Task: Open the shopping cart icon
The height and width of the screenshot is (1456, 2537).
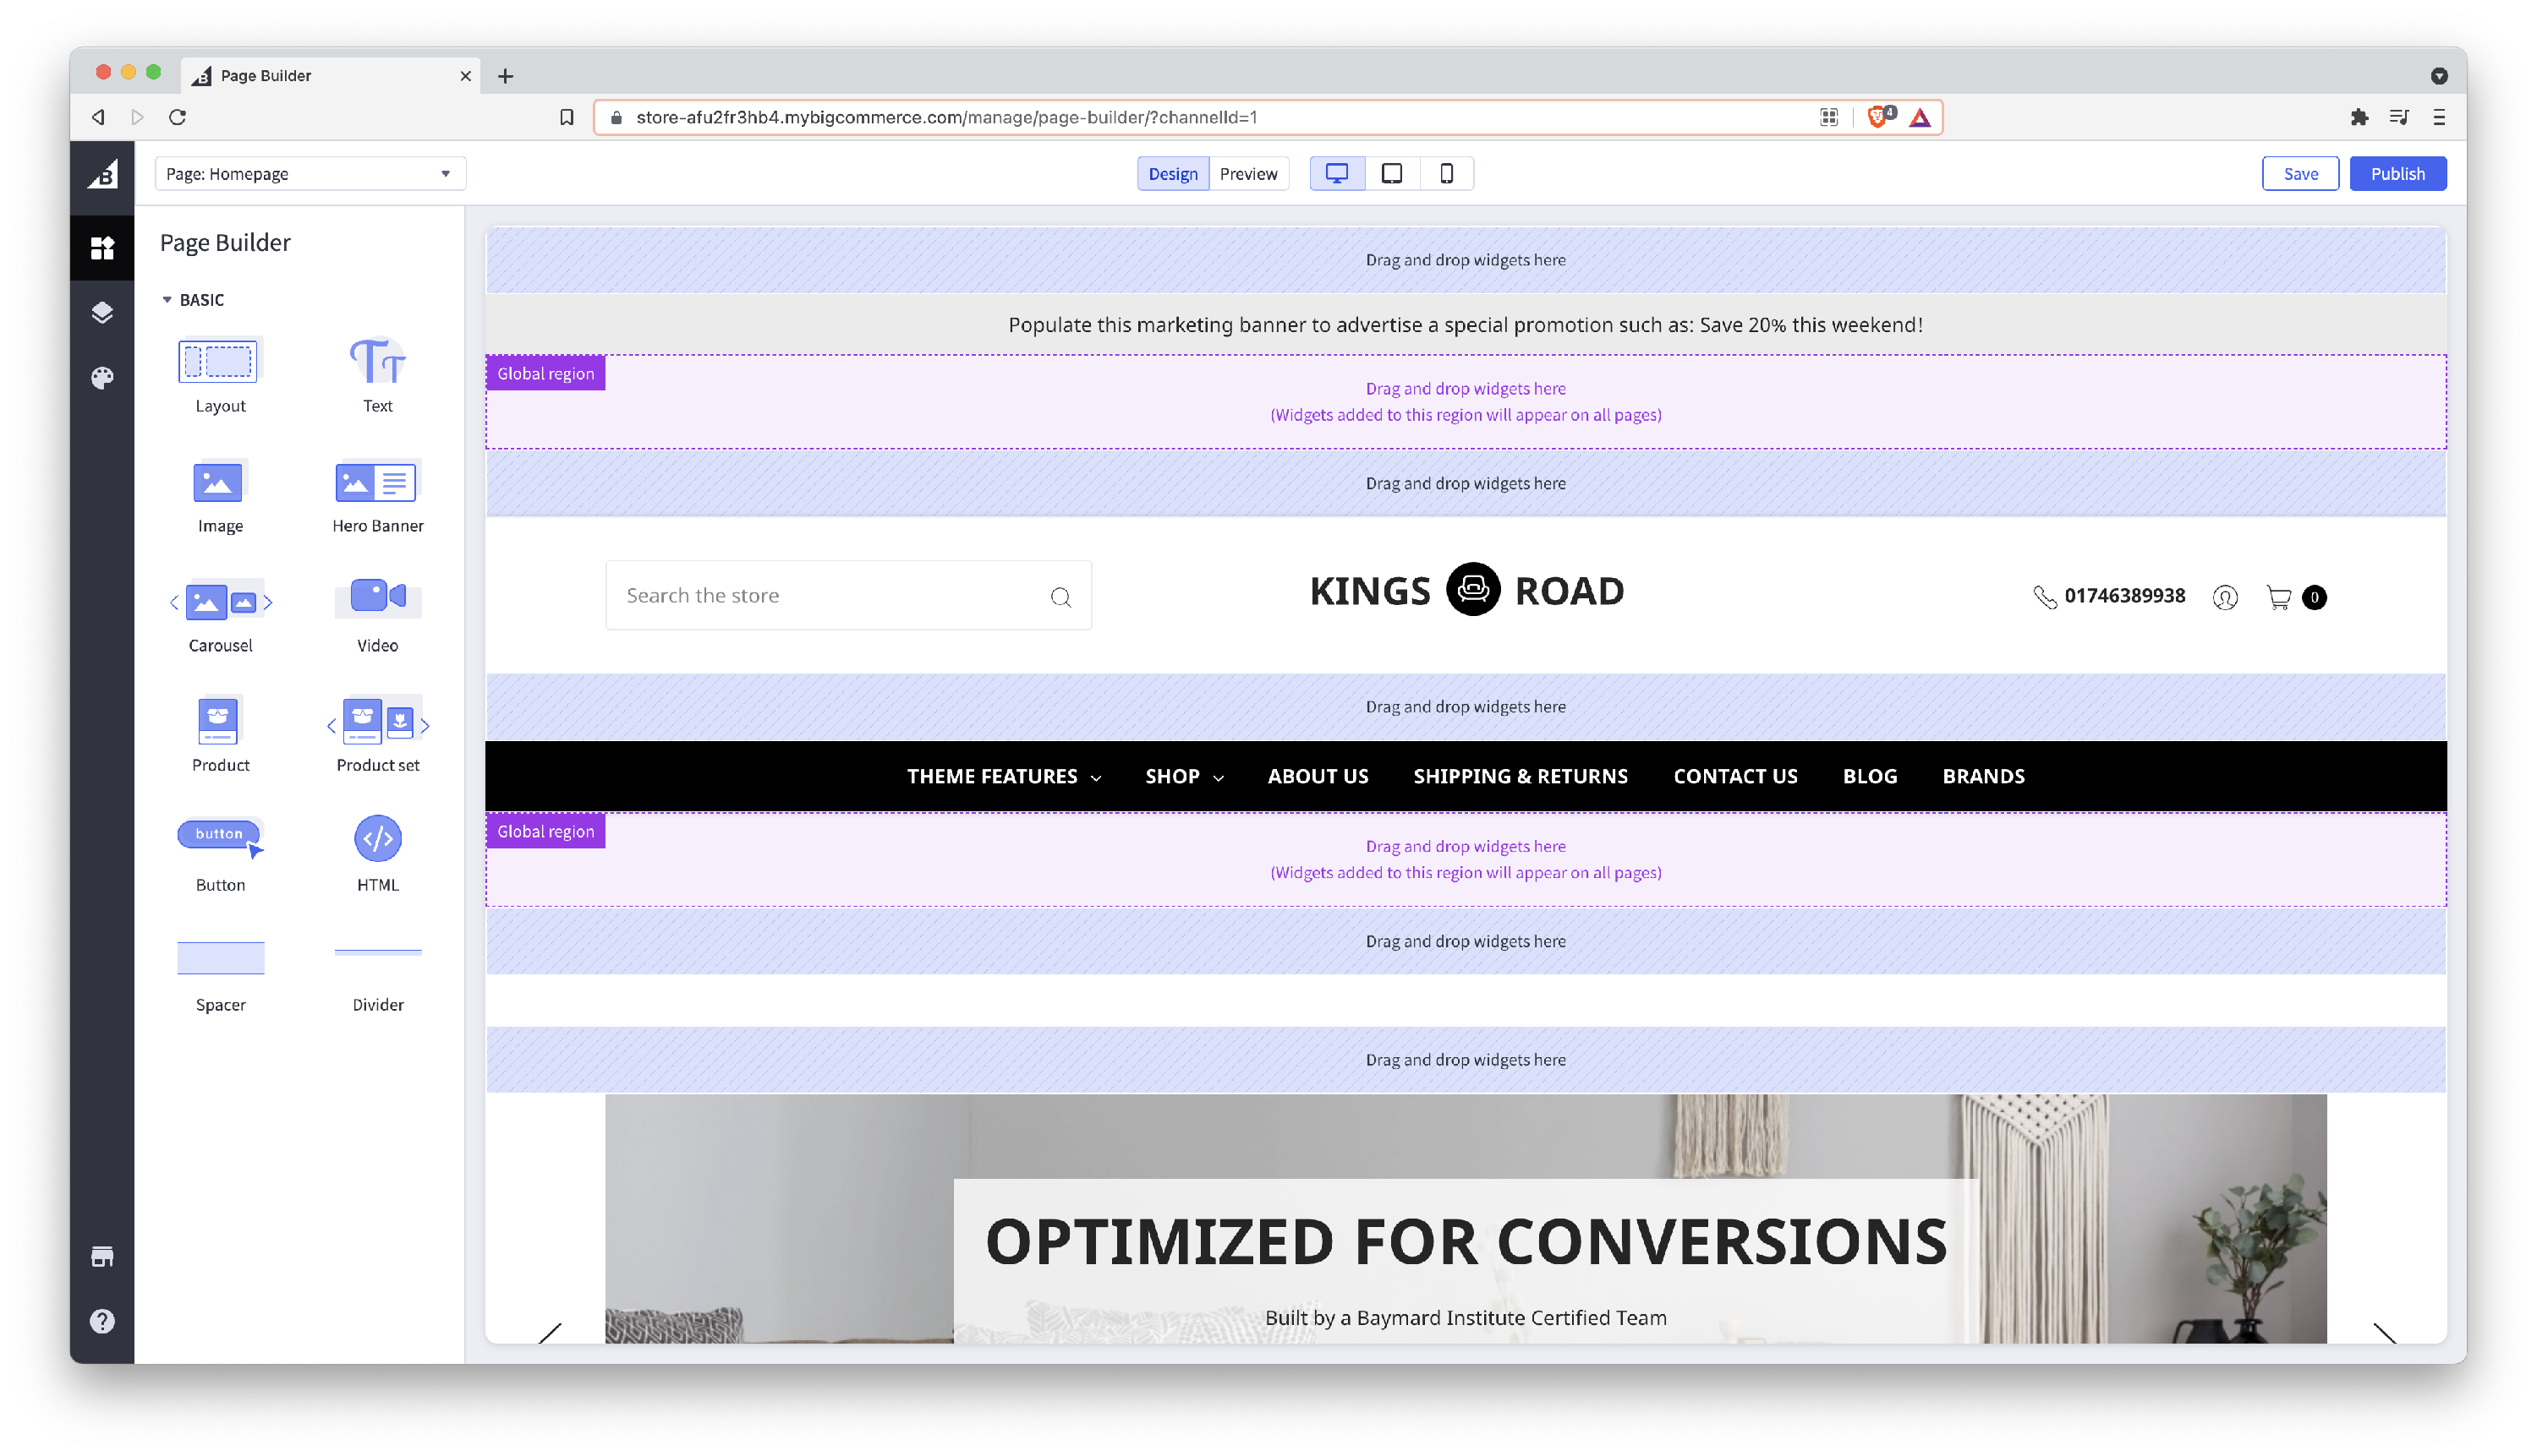Action: point(2277,597)
